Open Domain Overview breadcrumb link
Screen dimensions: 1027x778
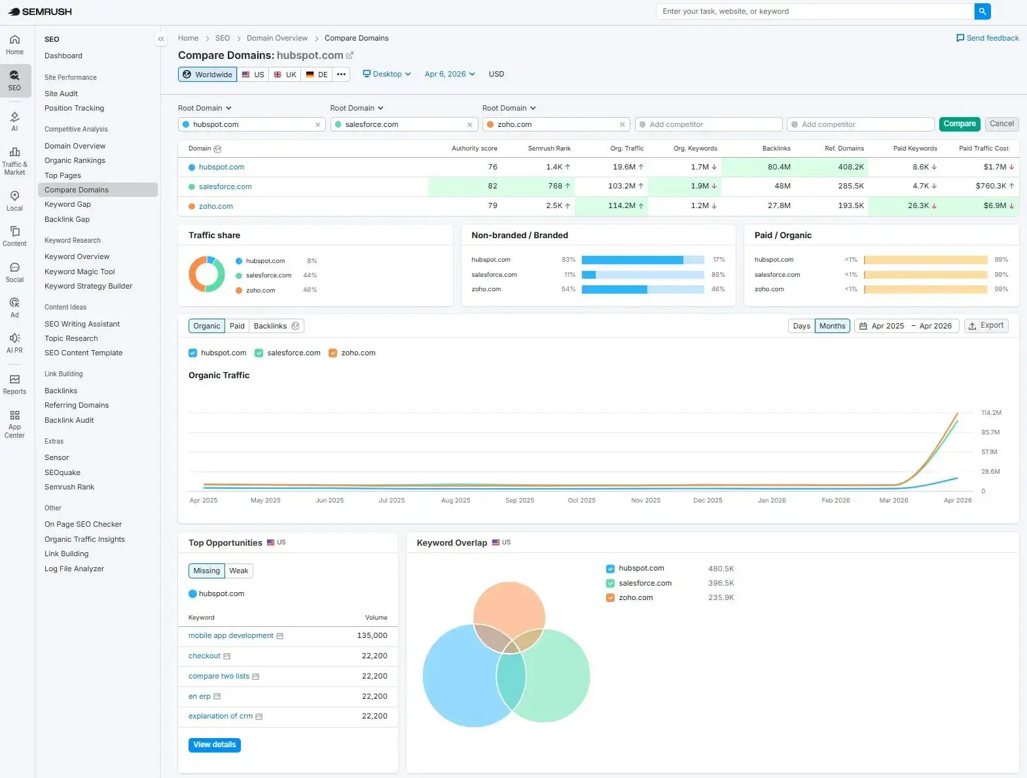click(277, 38)
